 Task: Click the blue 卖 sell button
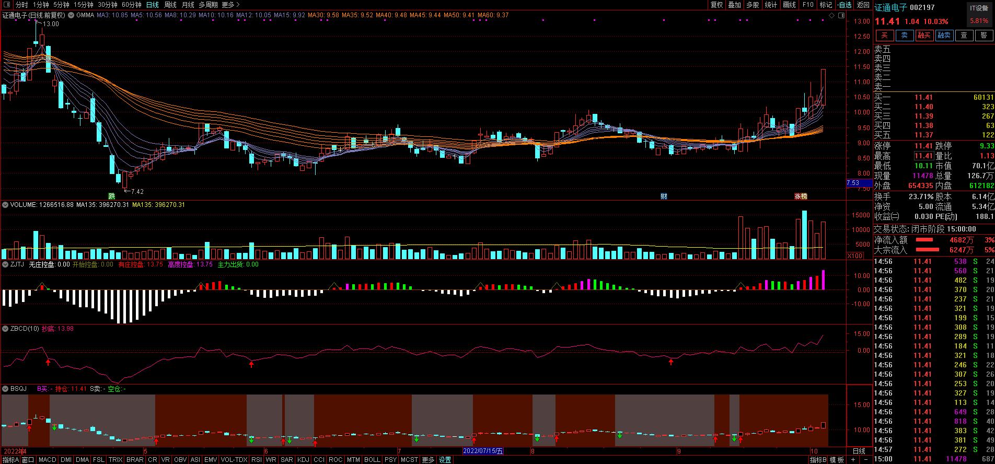click(904, 36)
